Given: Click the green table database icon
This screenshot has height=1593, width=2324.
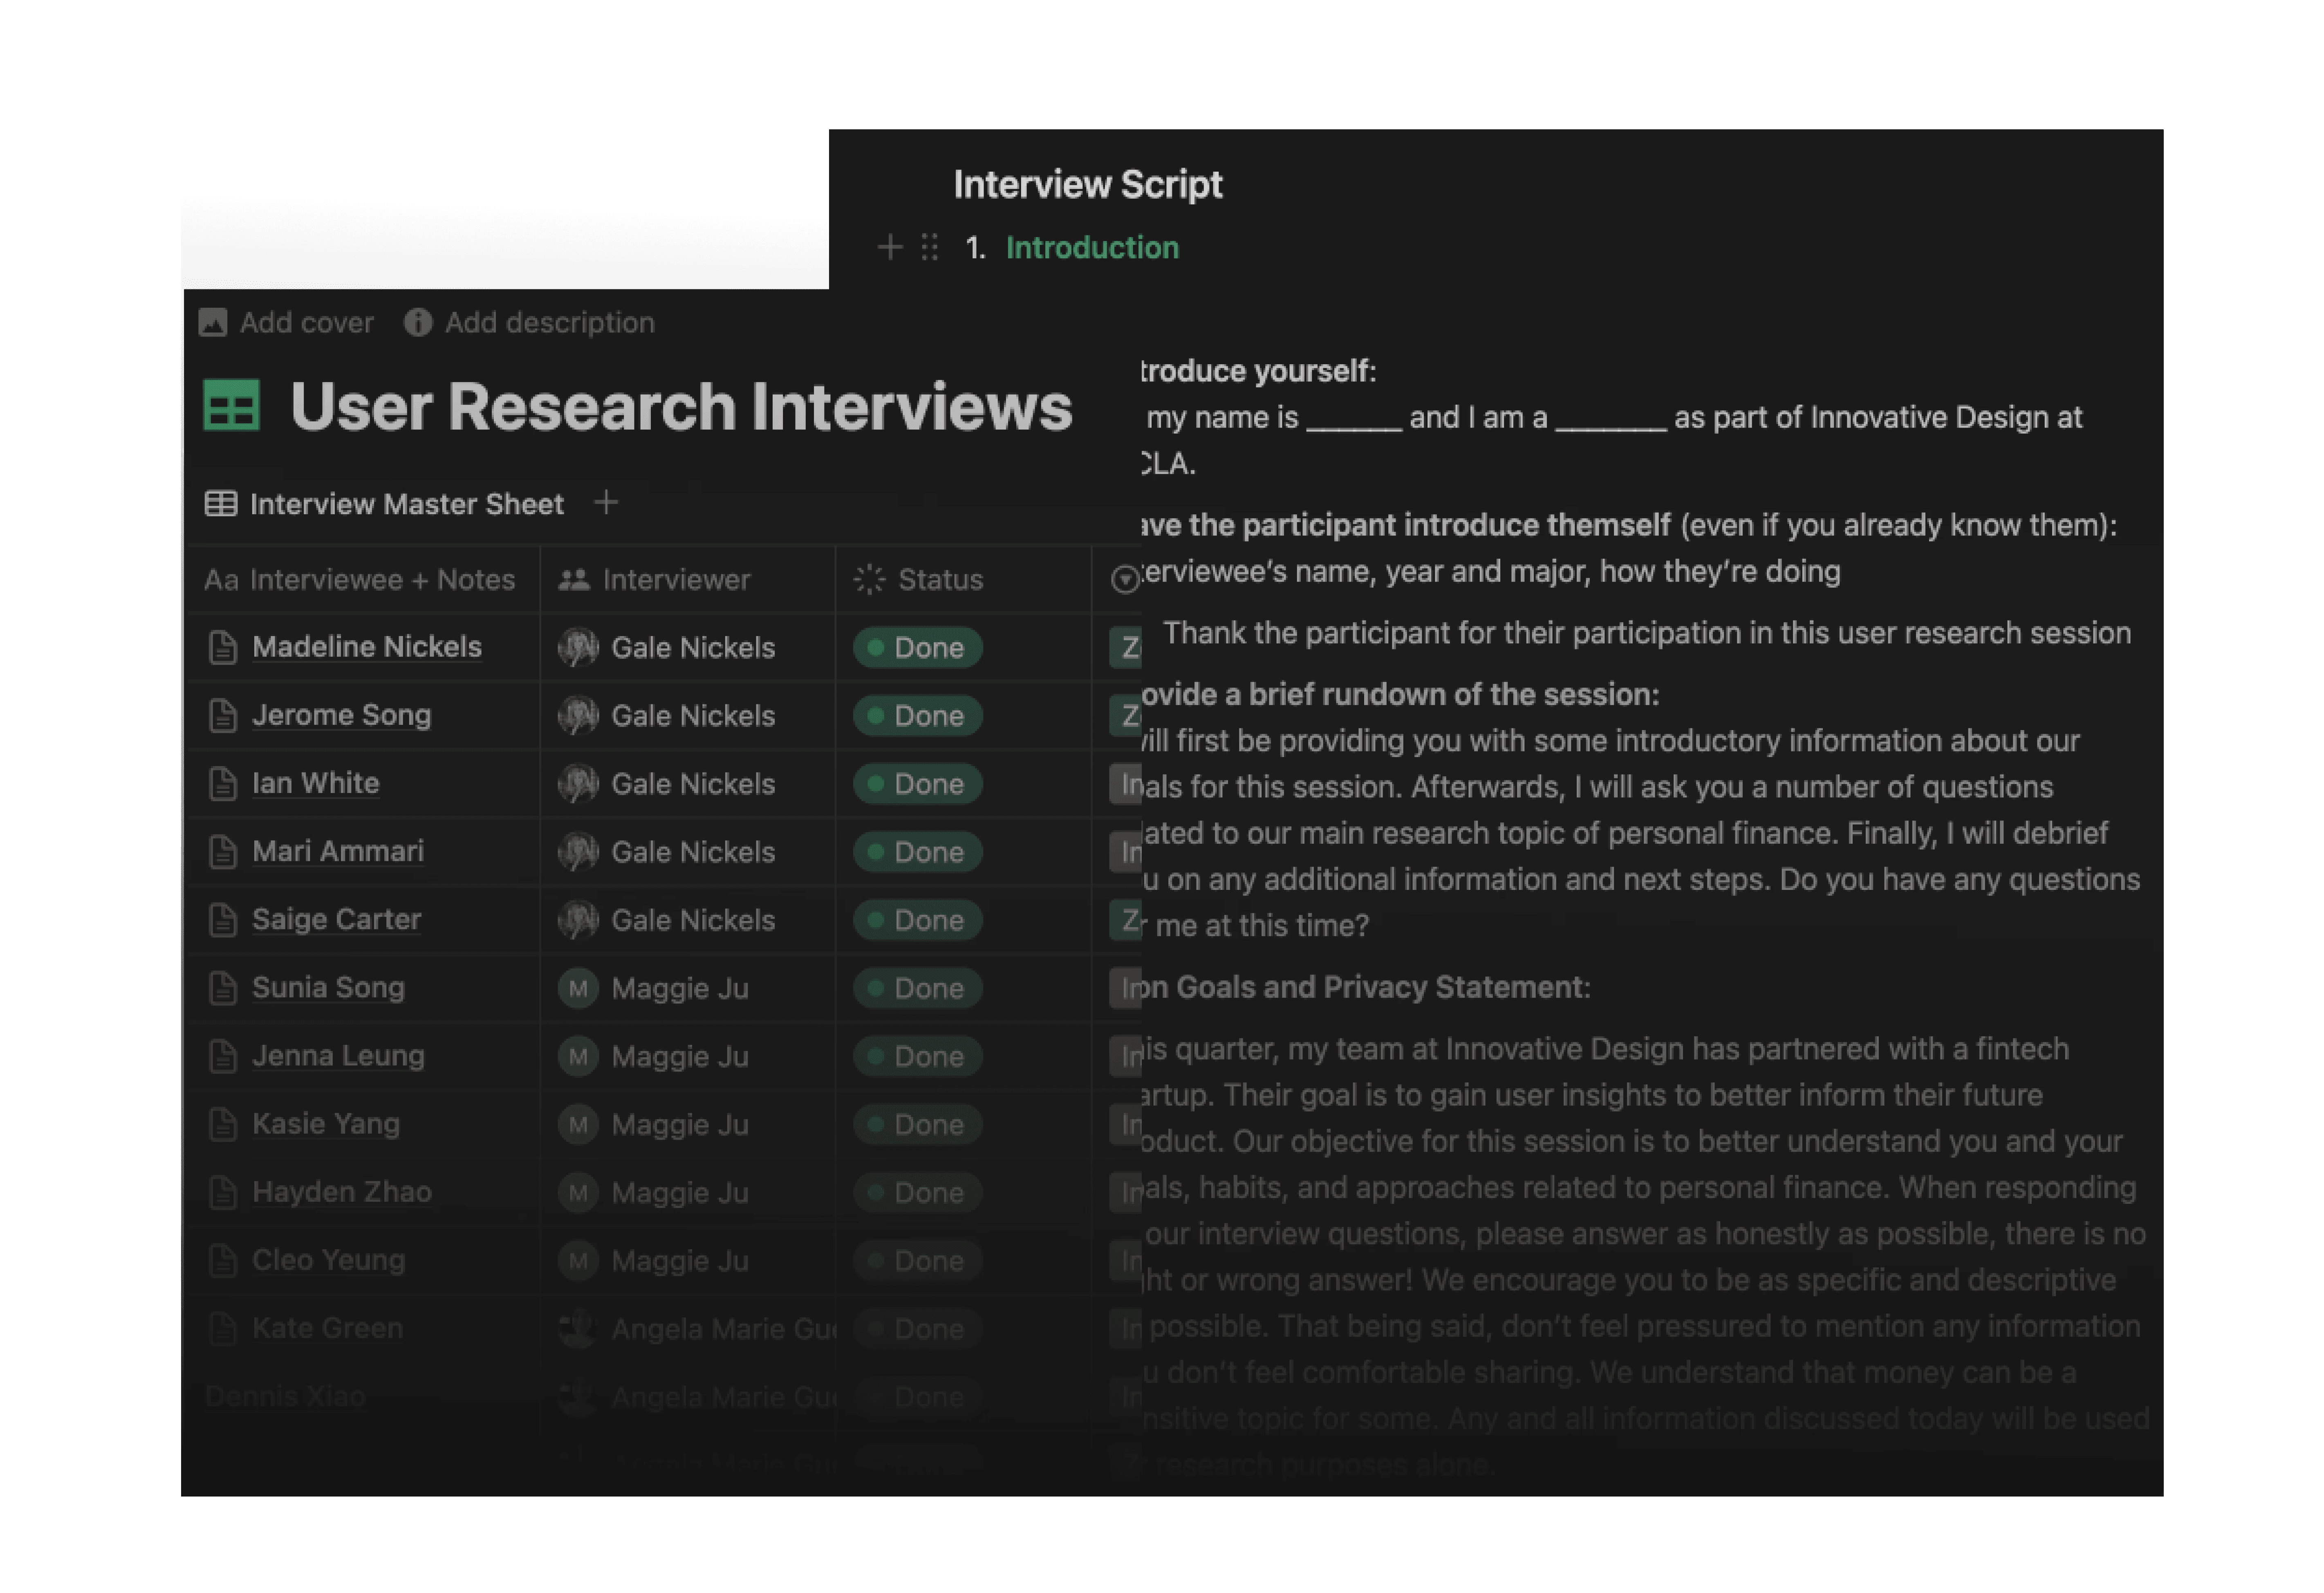Looking at the screenshot, I should click(x=231, y=405).
